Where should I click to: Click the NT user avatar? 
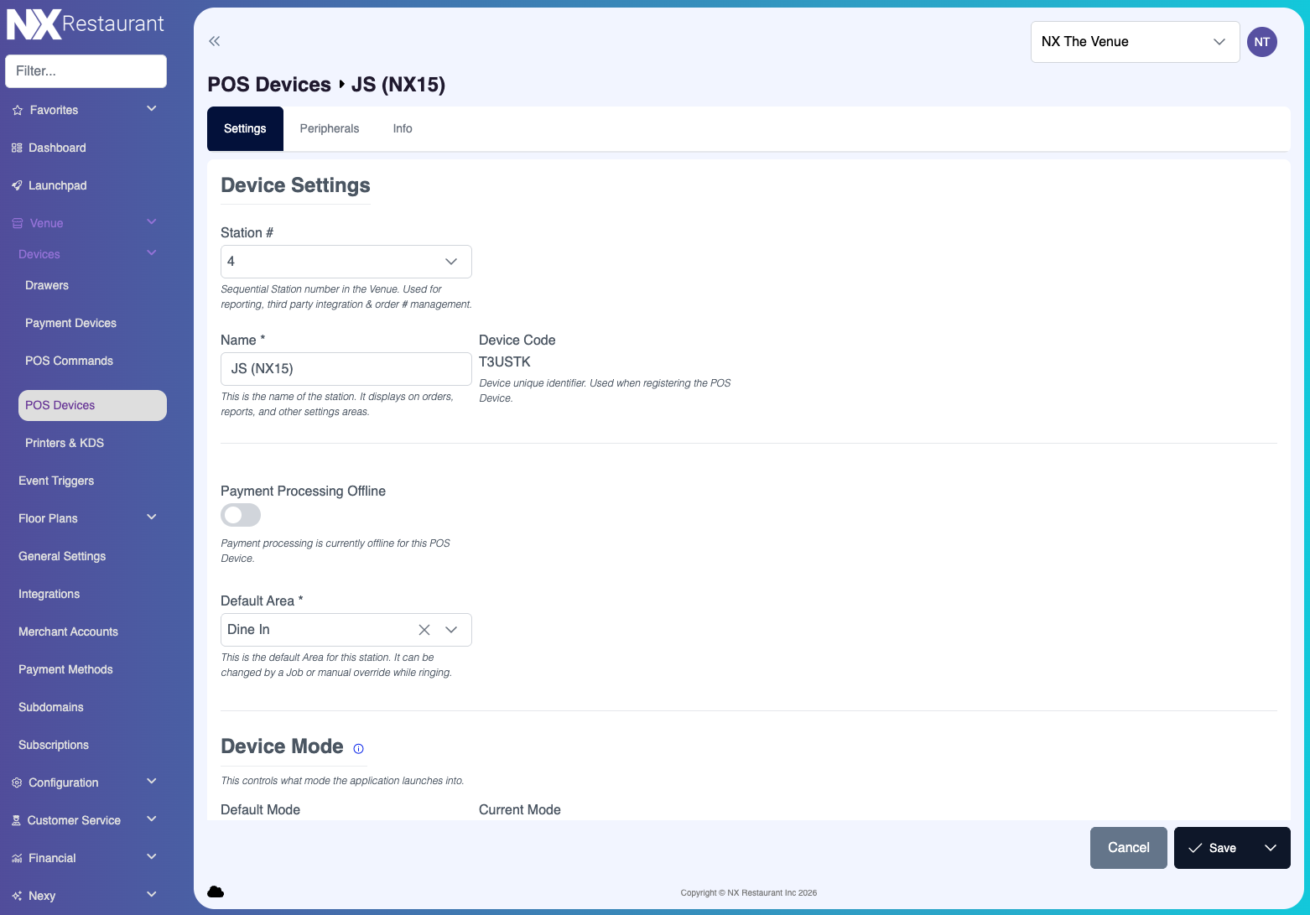tap(1261, 41)
